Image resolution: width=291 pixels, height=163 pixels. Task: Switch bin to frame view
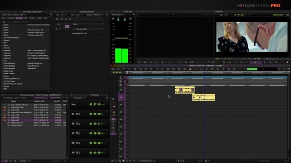tap(10, 161)
